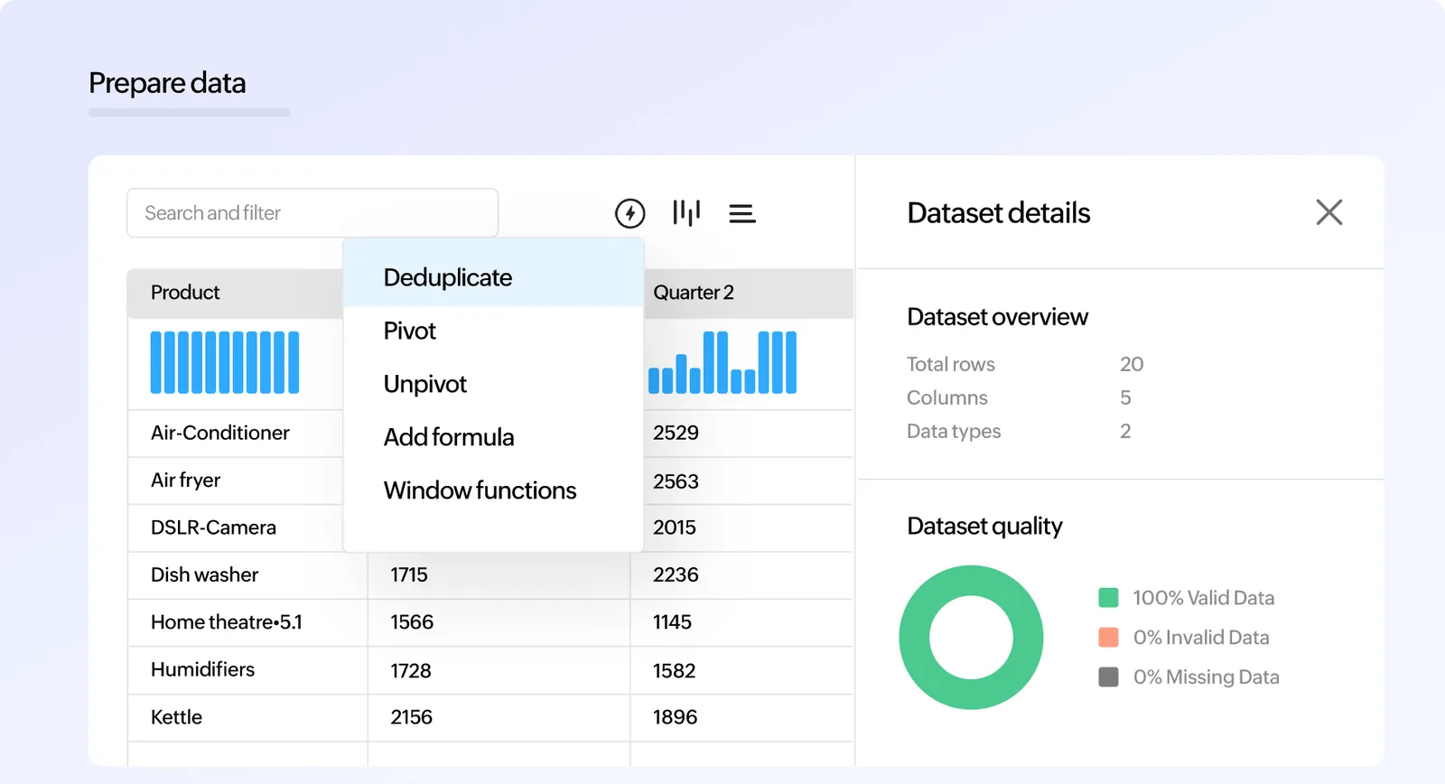
Task: Select the Dish washer product cell
Action: pos(247,575)
